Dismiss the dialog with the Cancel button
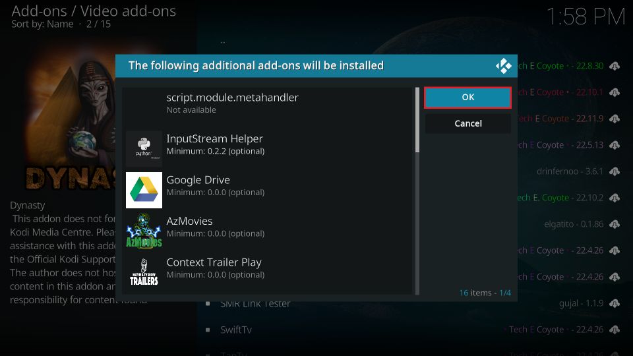 tap(467, 123)
